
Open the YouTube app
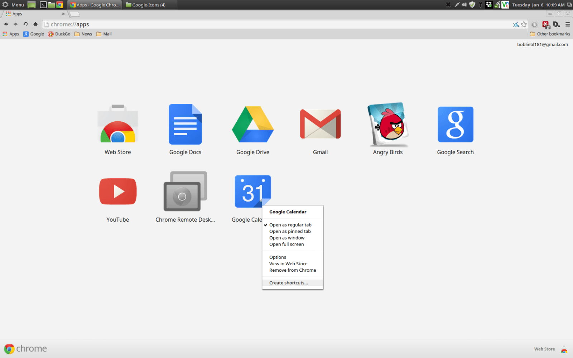(x=117, y=192)
